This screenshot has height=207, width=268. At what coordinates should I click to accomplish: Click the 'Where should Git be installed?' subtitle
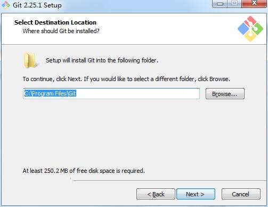[61, 31]
